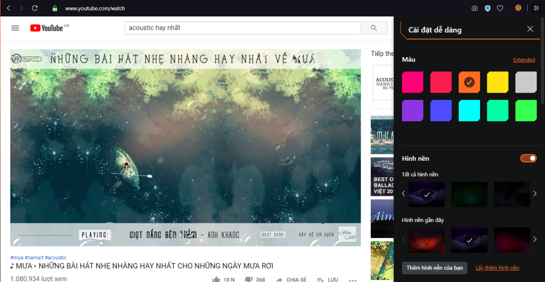Choose the purple color swatch
Screen dimensions: 545x282
coord(412,111)
